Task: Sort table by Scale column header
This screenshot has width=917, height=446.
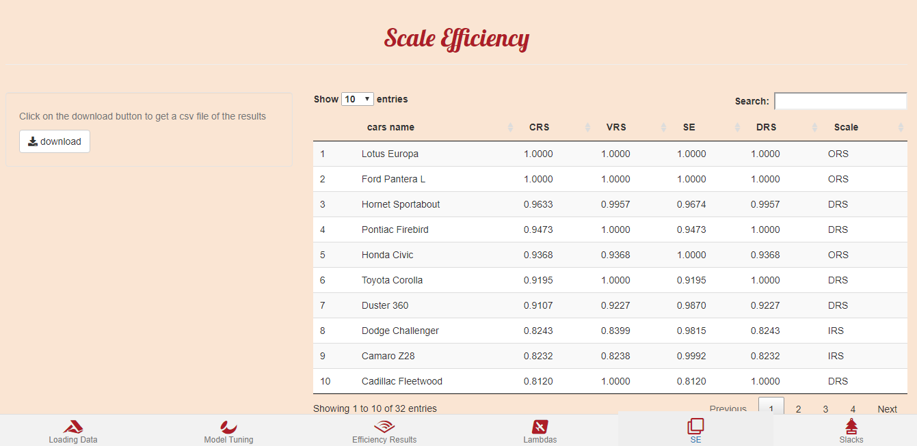Action: pyautogui.click(x=846, y=127)
